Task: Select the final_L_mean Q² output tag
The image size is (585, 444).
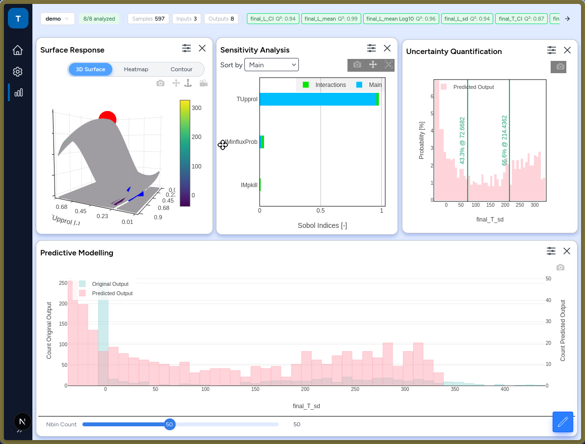Action: [331, 19]
